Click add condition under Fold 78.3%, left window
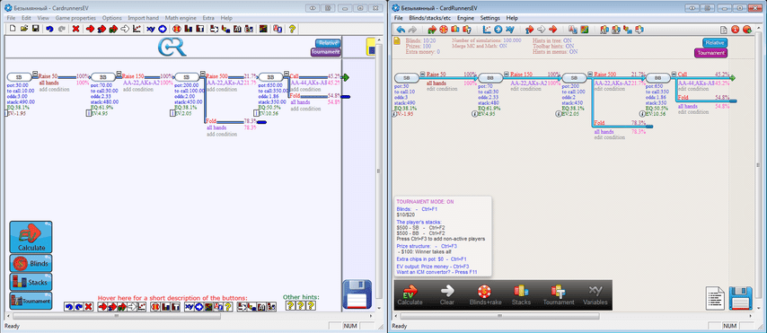 (222, 134)
